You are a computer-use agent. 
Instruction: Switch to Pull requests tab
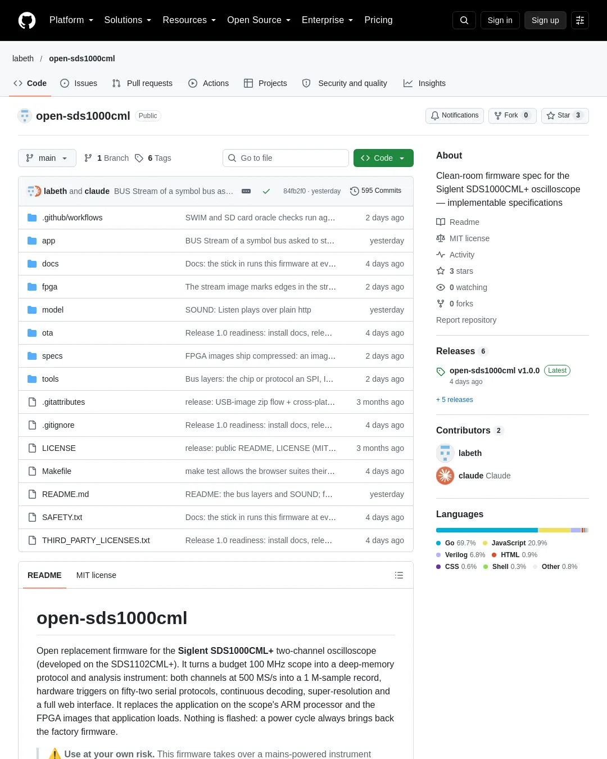click(143, 83)
